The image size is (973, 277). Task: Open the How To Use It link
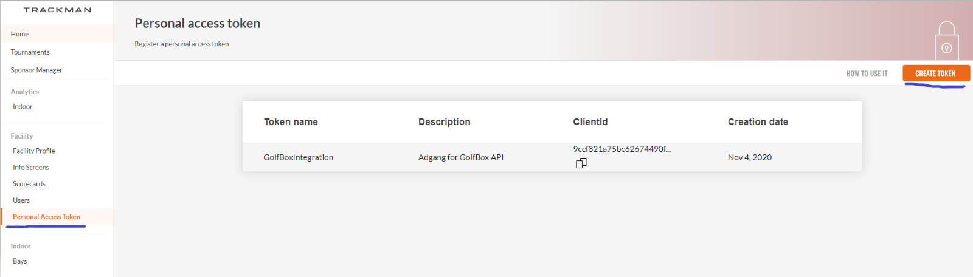click(867, 74)
